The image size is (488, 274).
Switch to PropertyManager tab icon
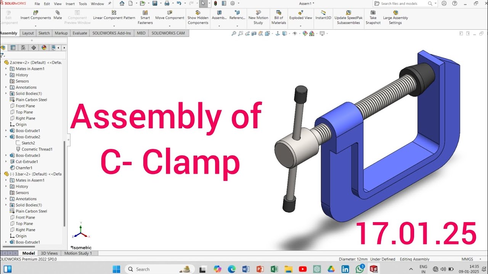point(13,48)
